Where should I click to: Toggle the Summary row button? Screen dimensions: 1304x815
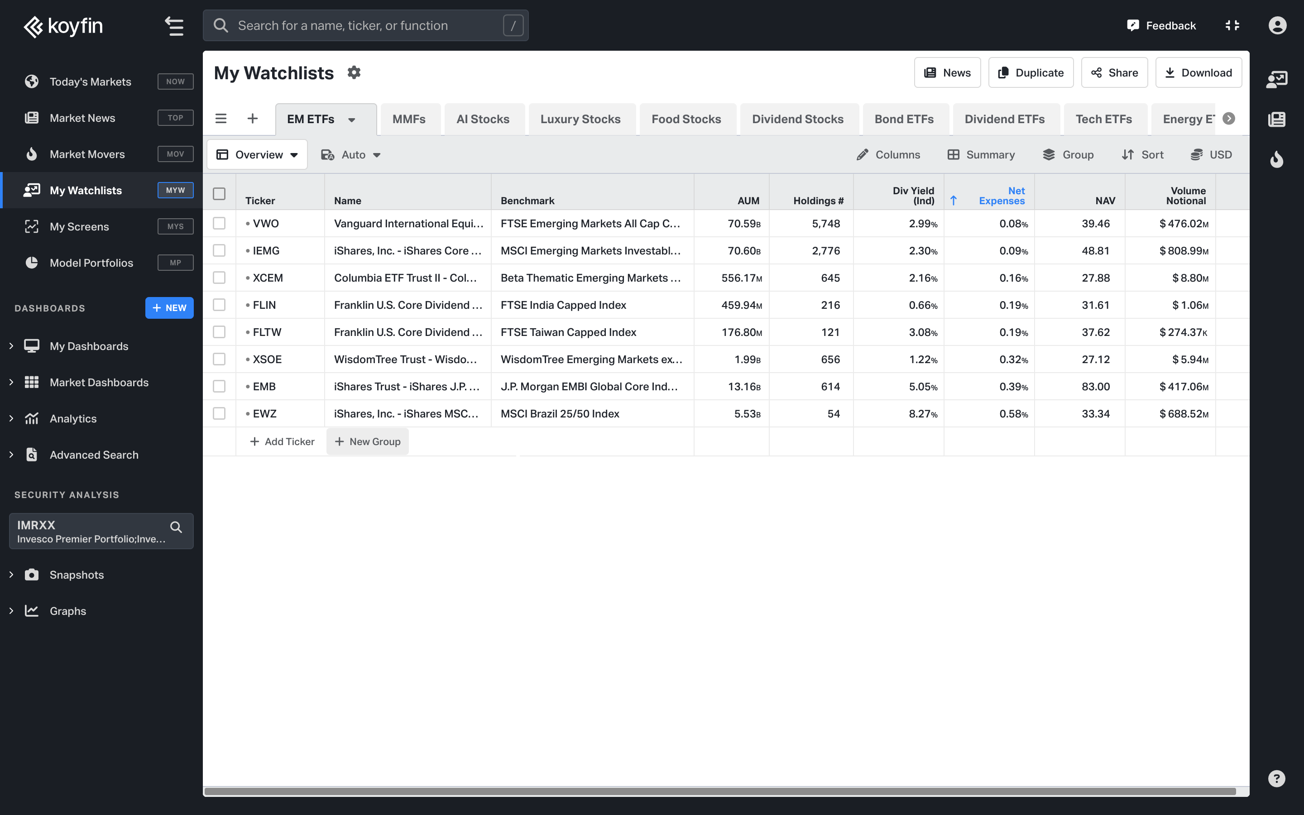981,155
